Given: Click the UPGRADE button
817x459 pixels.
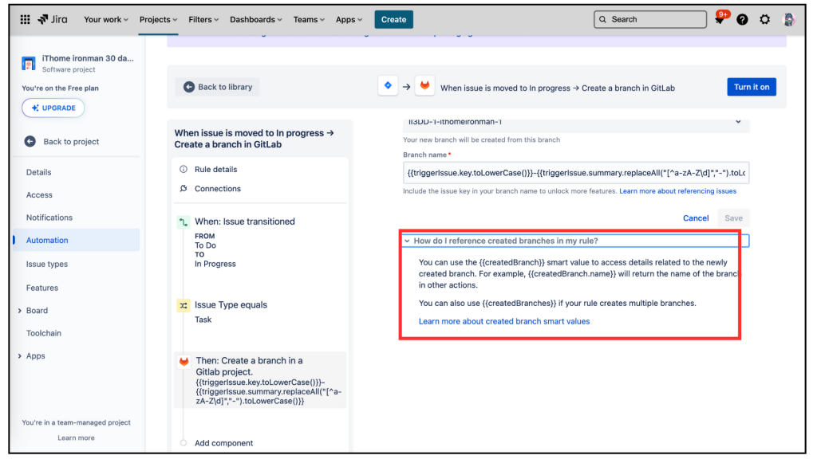Looking at the screenshot, I should click(53, 108).
